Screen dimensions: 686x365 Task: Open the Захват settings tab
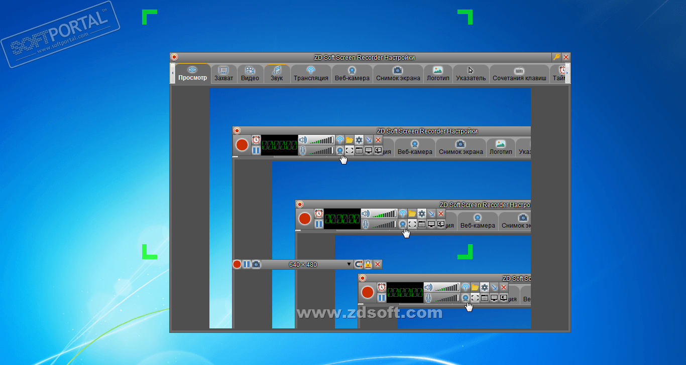point(223,73)
